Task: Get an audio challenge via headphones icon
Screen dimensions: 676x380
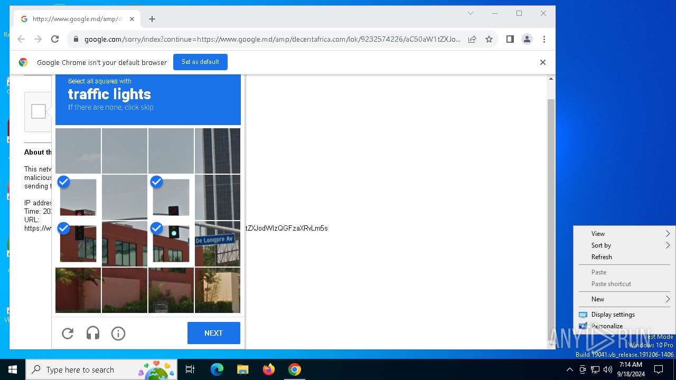Action: (x=93, y=334)
